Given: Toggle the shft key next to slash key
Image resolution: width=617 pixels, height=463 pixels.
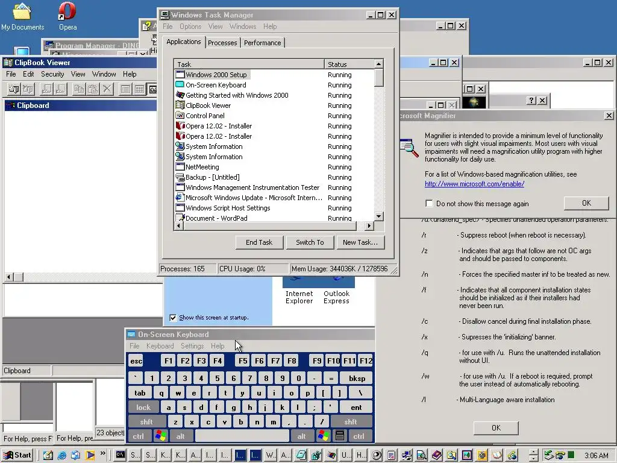Looking at the screenshot, I should pyautogui.click(x=350, y=421).
